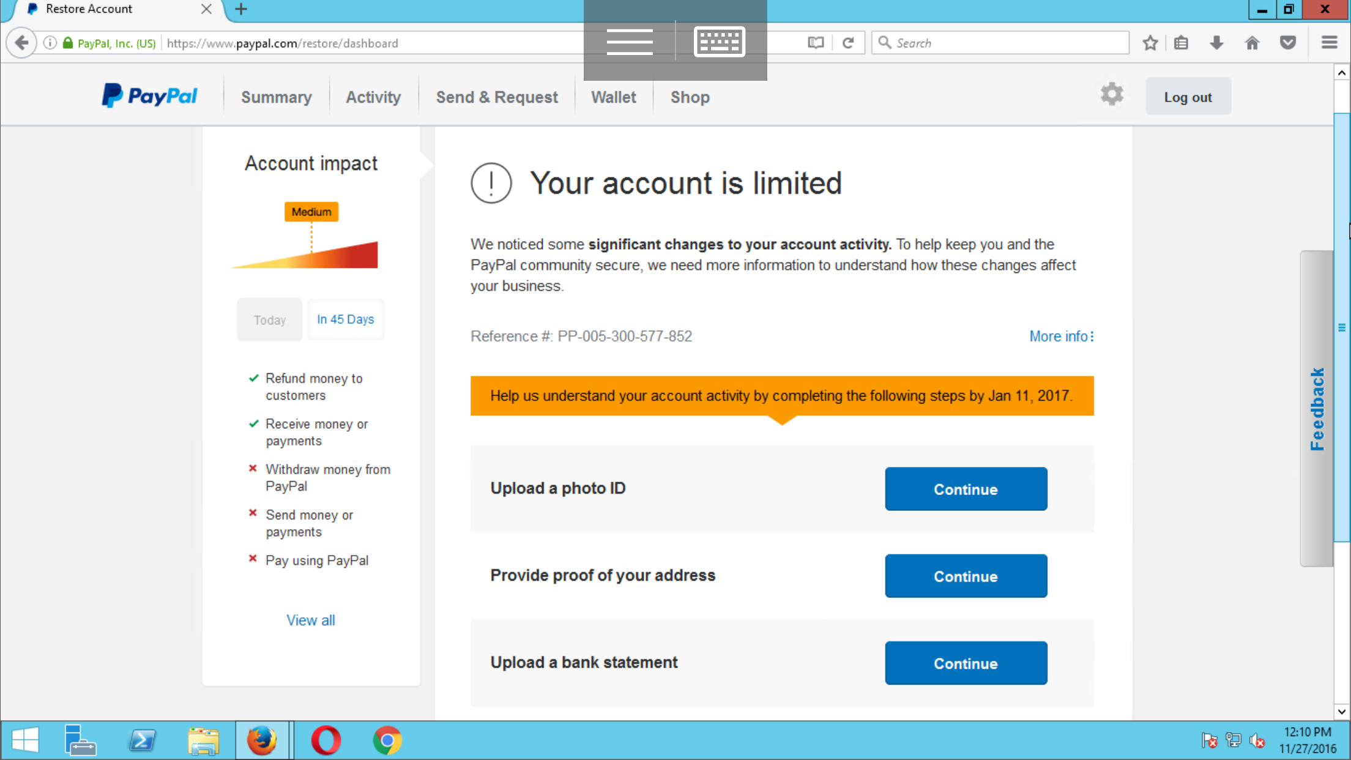The width and height of the screenshot is (1351, 760).
Task: Click the Pocket icon in toolbar
Action: pyautogui.click(x=1288, y=43)
